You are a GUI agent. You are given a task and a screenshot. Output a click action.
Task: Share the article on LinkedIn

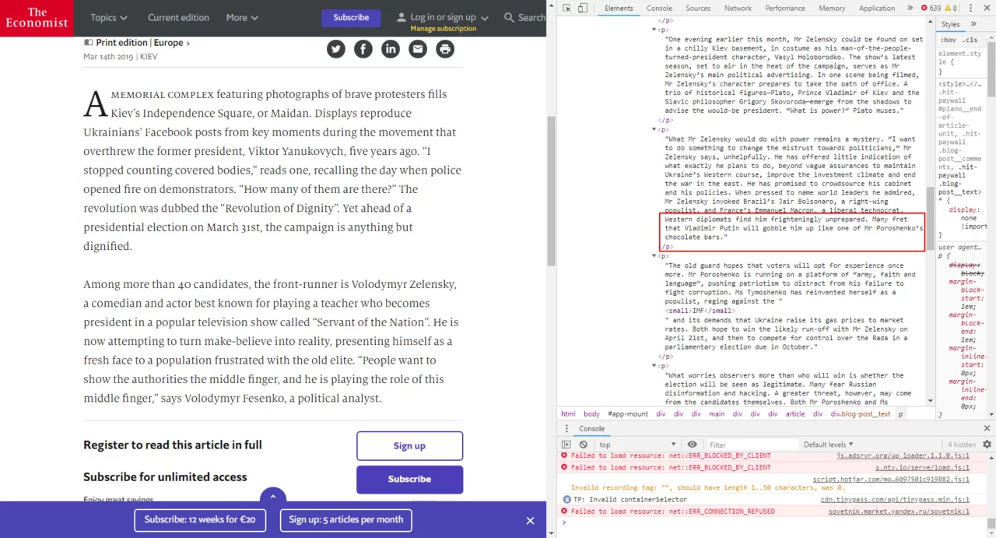point(391,49)
